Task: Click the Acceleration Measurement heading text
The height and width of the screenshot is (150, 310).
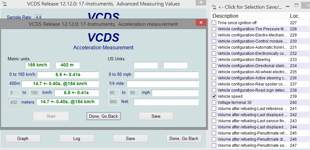Action: [x=103, y=47]
